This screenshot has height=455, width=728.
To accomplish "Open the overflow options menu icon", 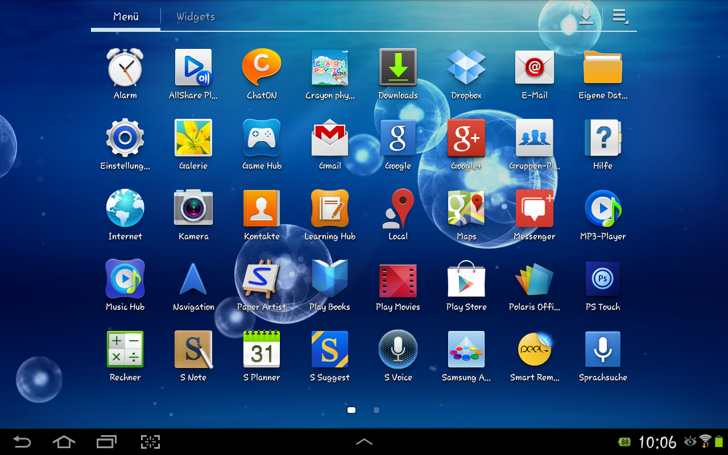I will pos(620,16).
